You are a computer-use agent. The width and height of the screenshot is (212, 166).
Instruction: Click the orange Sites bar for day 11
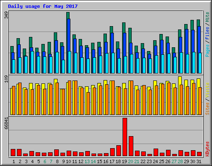(76, 98)
